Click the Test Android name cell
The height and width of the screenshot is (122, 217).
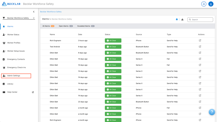55,47
